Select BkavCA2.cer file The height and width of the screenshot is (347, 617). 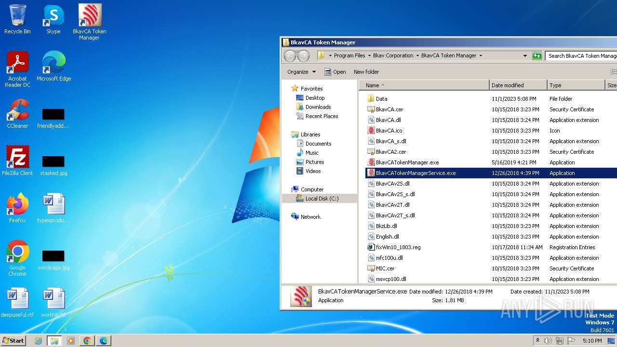[x=387, y=152]
